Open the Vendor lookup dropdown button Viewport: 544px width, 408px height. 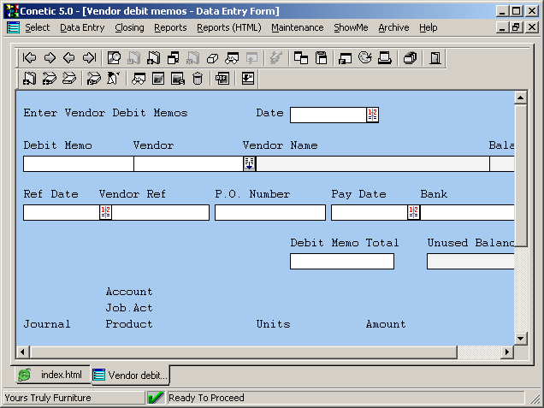point(249,163)
